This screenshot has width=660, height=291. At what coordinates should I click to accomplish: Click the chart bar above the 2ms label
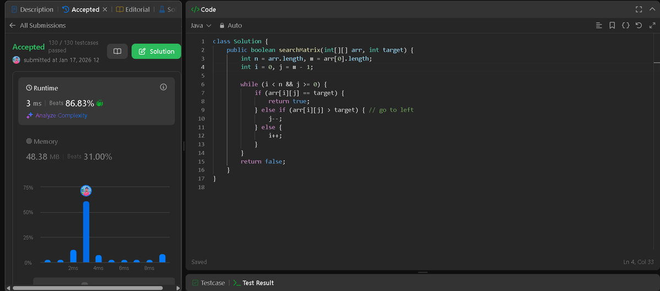click(x=73, y=256)
